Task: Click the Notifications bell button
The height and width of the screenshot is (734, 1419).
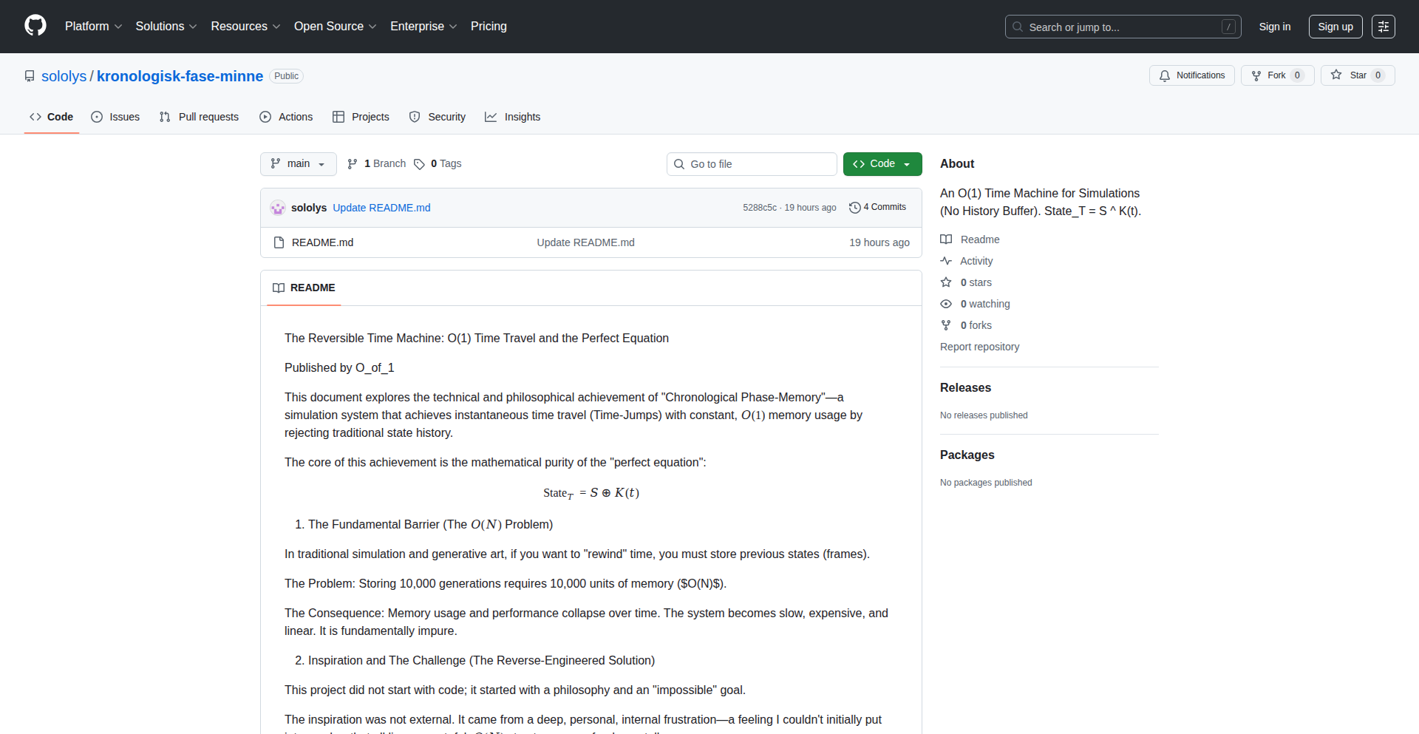Action: tap(1191, 75)
